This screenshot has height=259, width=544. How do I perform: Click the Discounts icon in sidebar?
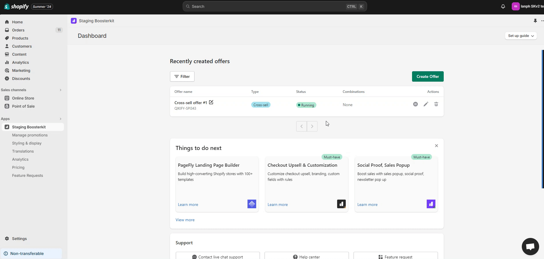pyautogui.click(x=7, y=78)
